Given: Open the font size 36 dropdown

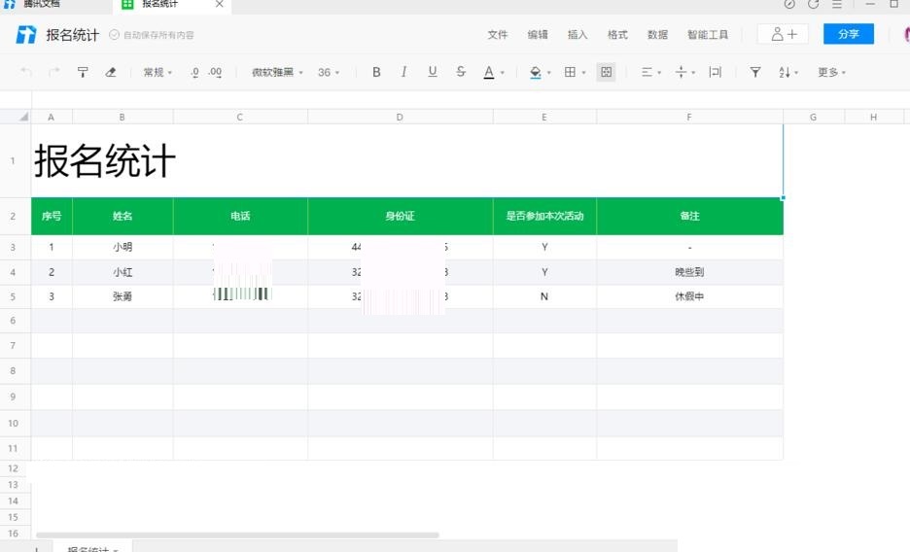Looking at the screenshot, I should (329, 72).
